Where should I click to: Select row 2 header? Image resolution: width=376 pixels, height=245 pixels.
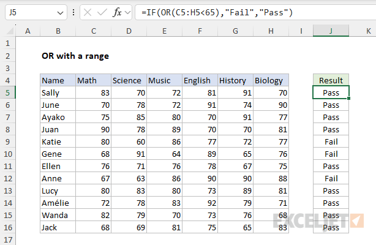click(8, 56)
